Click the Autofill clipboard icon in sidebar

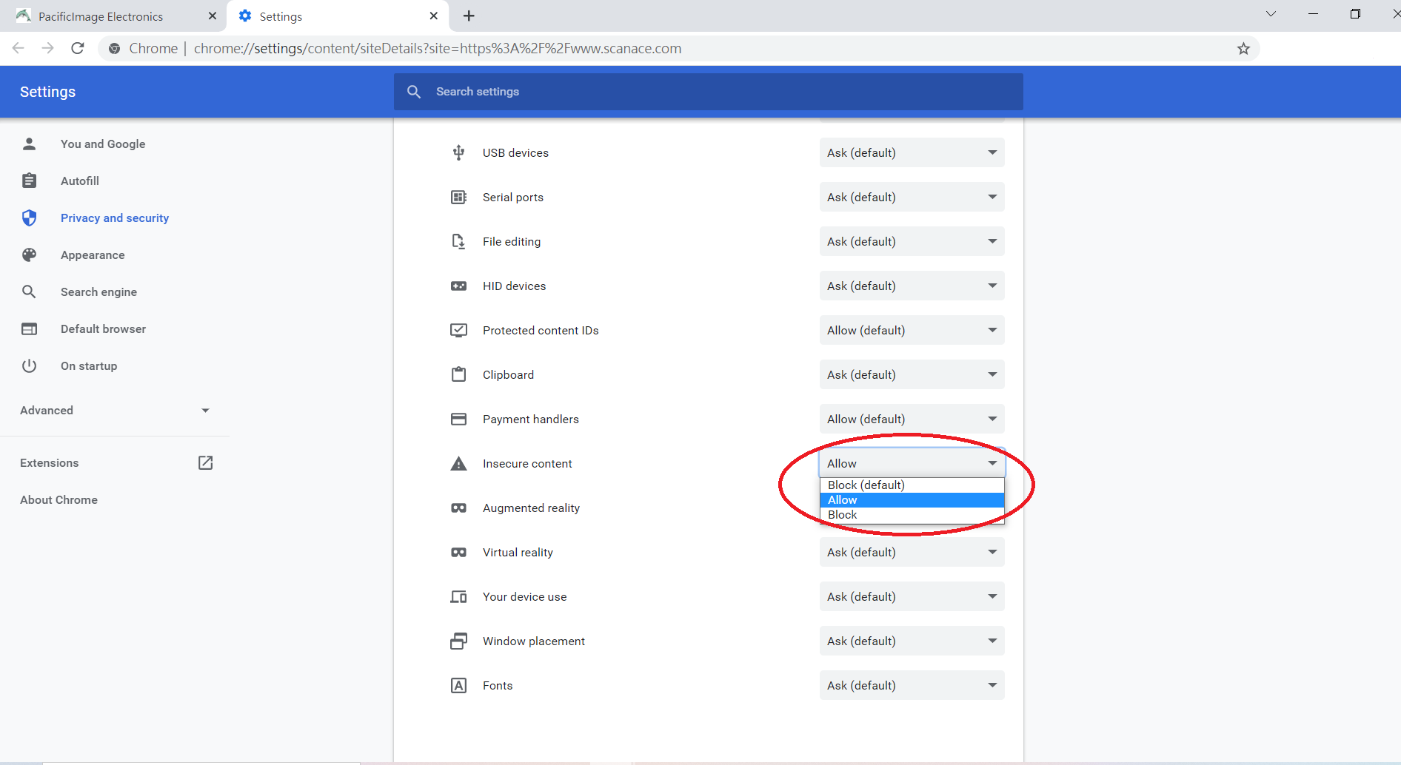pos(30,181)
